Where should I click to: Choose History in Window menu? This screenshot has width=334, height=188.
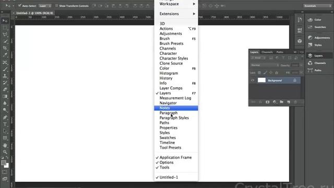(176, 78)
